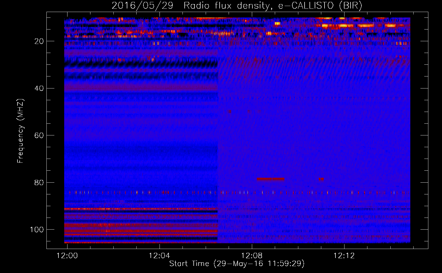Click the 20 frequency tick label
Screen dimensions: 442x273
coord(39,41)
